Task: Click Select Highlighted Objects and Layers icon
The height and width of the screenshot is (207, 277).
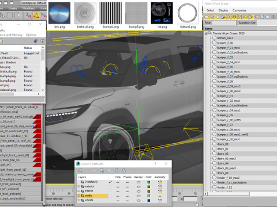Action: [x=102, y=170]
